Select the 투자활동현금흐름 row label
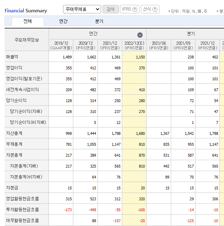 pos(22,210)
